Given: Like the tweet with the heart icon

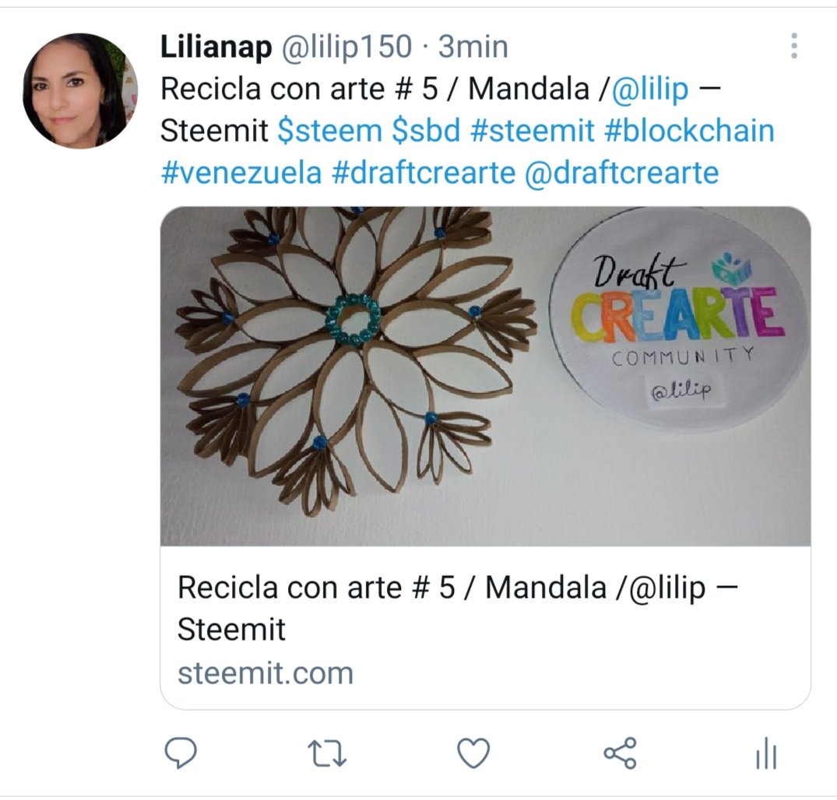Looking at the screenshot, I should click(473, 753).
